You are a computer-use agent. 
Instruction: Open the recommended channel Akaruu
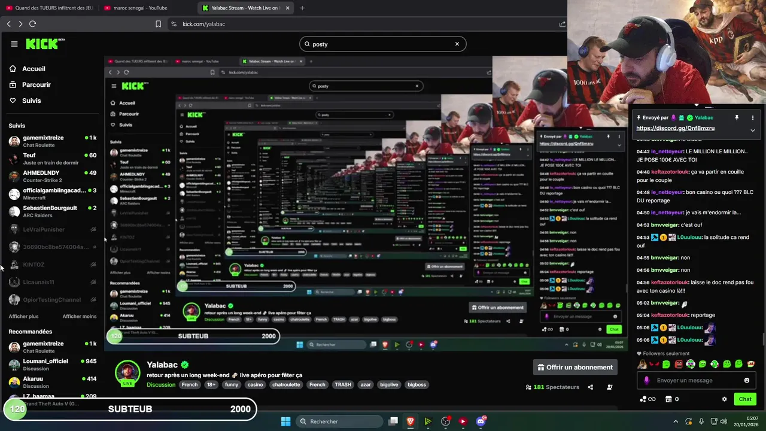pyautogui.click(x=53, y=382)
